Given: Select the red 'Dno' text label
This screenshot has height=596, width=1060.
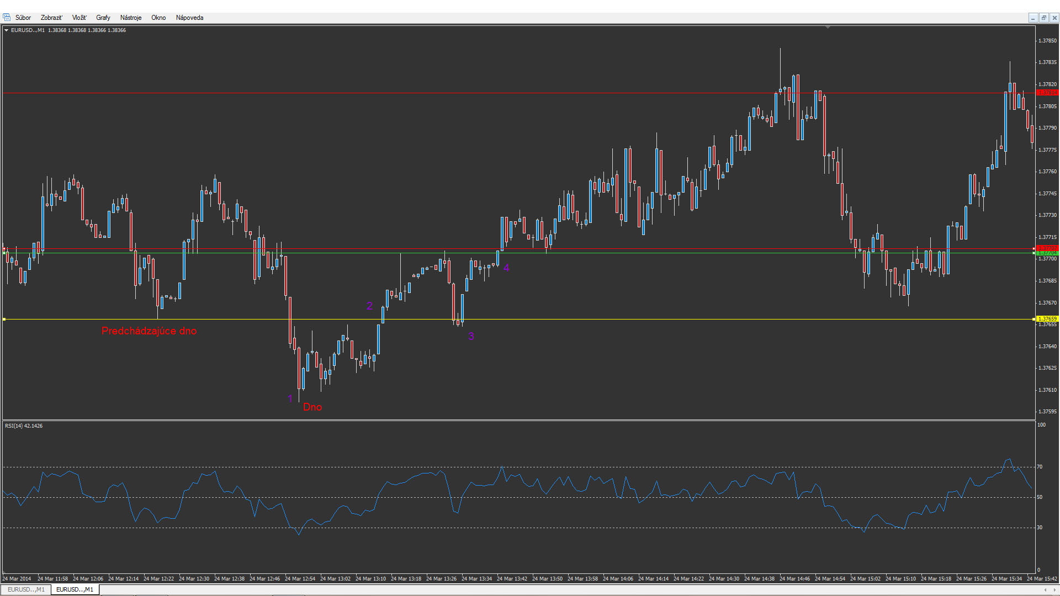Looking at the screenshot, I should (312, 407).
